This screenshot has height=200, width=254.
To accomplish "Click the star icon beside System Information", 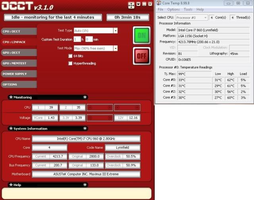I will point(10,128).
